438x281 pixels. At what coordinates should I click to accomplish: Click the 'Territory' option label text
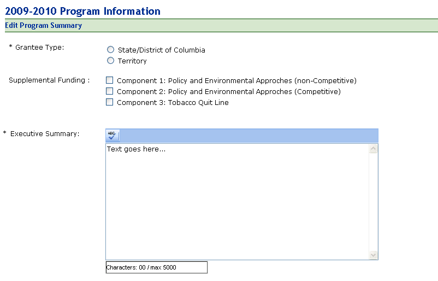pyautogui.click(x=132, y=61)
